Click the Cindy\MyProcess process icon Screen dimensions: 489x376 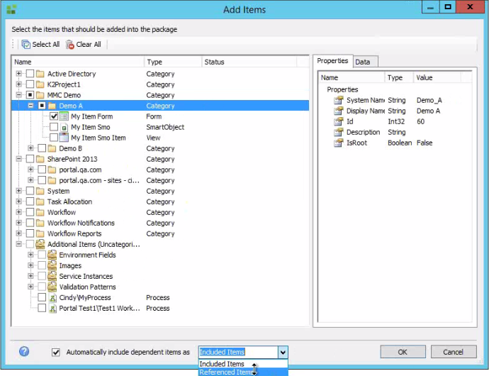52,298
